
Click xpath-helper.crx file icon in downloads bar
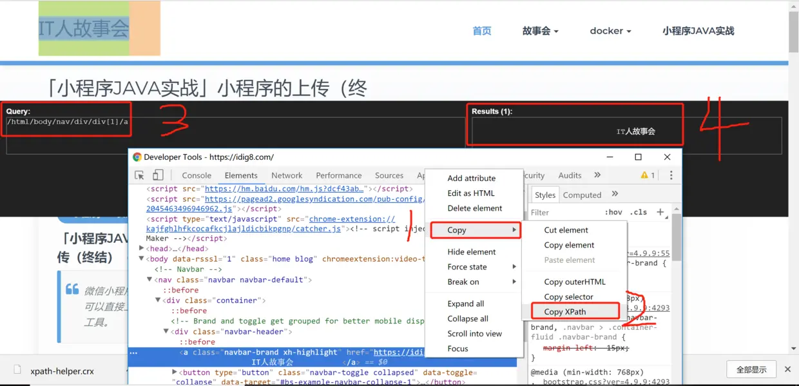pyautogui.click(x=17, y=370)
